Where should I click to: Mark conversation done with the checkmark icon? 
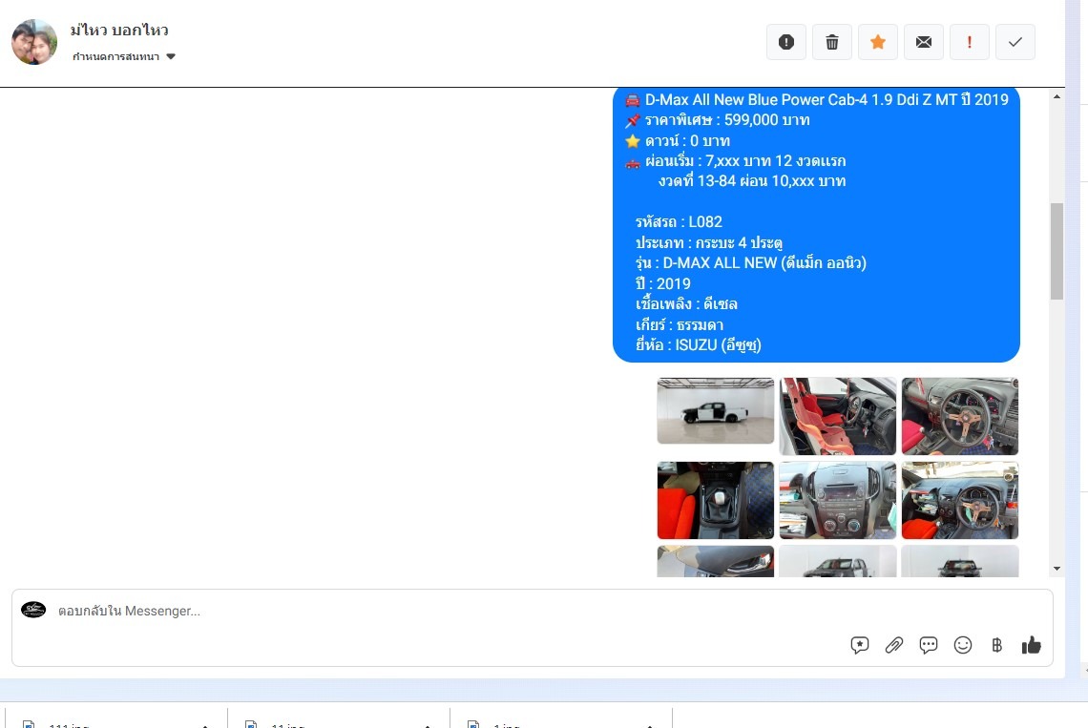(x=1015, y=42)
